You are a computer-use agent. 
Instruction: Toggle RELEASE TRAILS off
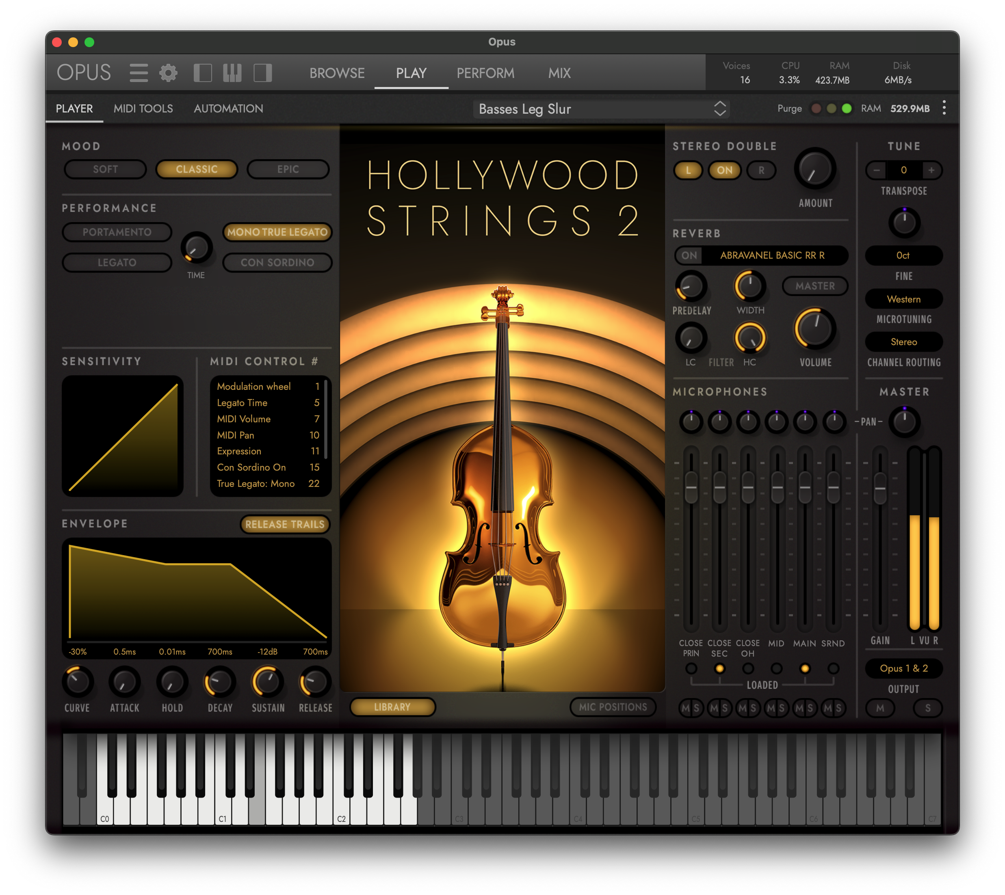(x=285, y=524)
